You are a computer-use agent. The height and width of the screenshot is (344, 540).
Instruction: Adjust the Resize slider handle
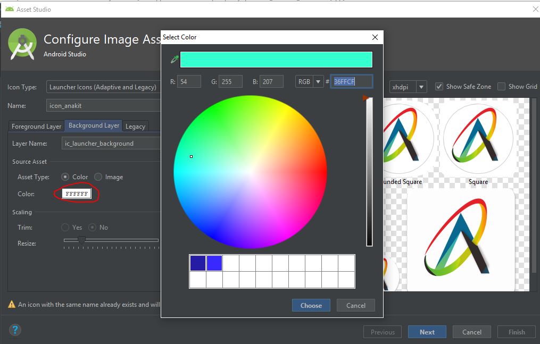click(x=81, y=240)
